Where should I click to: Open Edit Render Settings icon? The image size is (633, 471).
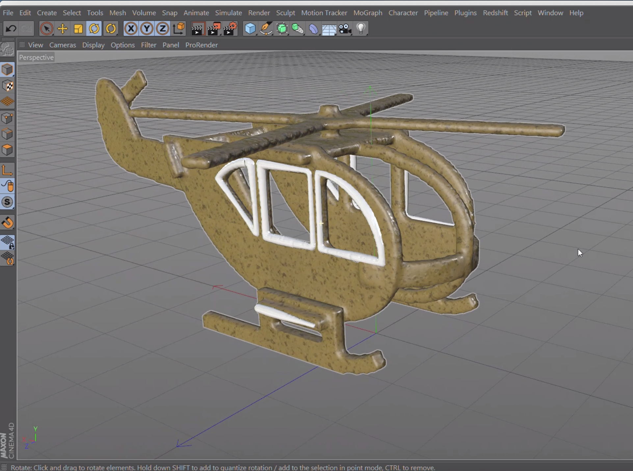coord(230,29)
